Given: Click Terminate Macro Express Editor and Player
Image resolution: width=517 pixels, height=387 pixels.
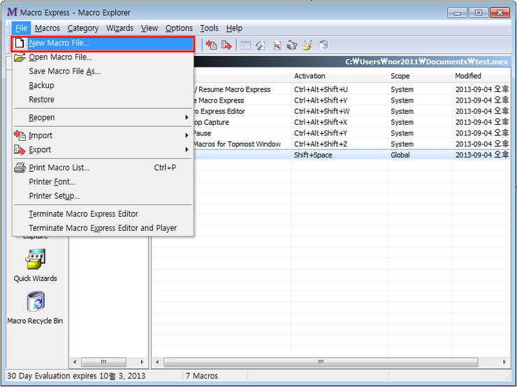Looking at the screenshot, I should tap(102, 228).
